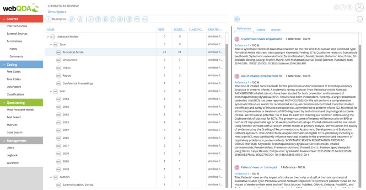Open help with the question mark icon
Image resolution: width=366 pixels, height=190 pixels.
(x=343, y=7)
